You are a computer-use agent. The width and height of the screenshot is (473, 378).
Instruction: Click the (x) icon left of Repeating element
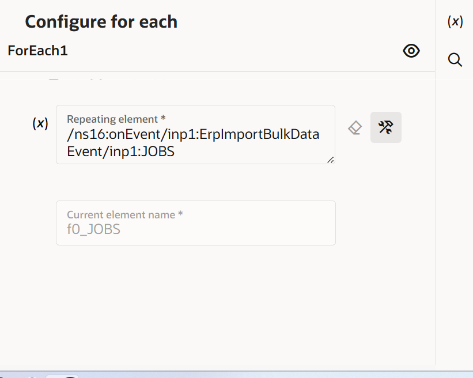40,123
